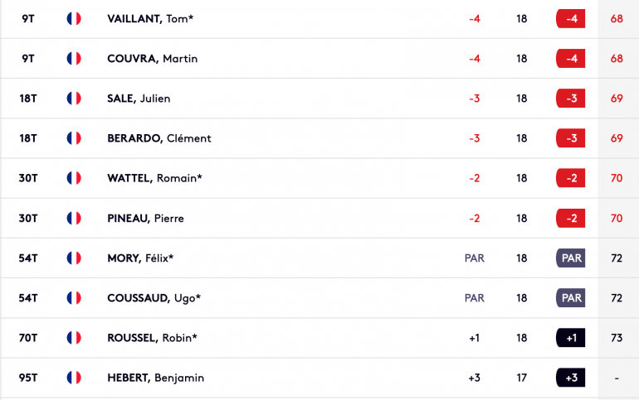This screenshot has height=400, width=639.
Task: Select player name COUSSAUD, Ugo
Action: pyautogui.click(x=154, y=298)
